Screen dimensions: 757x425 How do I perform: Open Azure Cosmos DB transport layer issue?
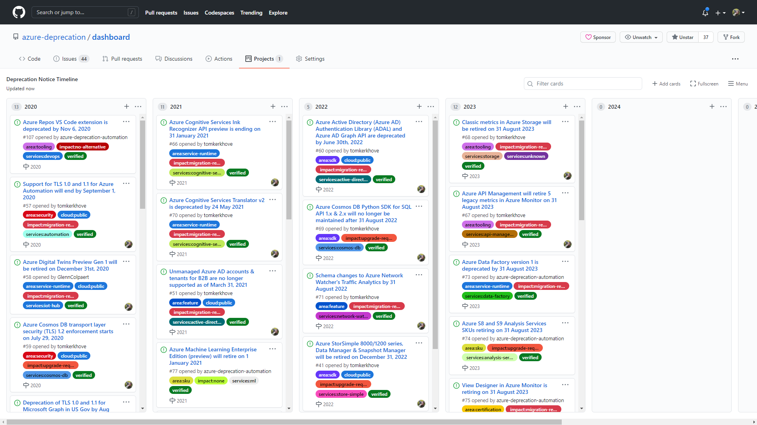[68, 331]
